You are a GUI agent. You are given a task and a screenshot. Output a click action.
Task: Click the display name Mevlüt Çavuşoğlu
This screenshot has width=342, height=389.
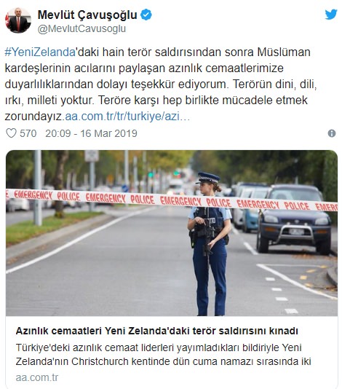tap(87, 15)
